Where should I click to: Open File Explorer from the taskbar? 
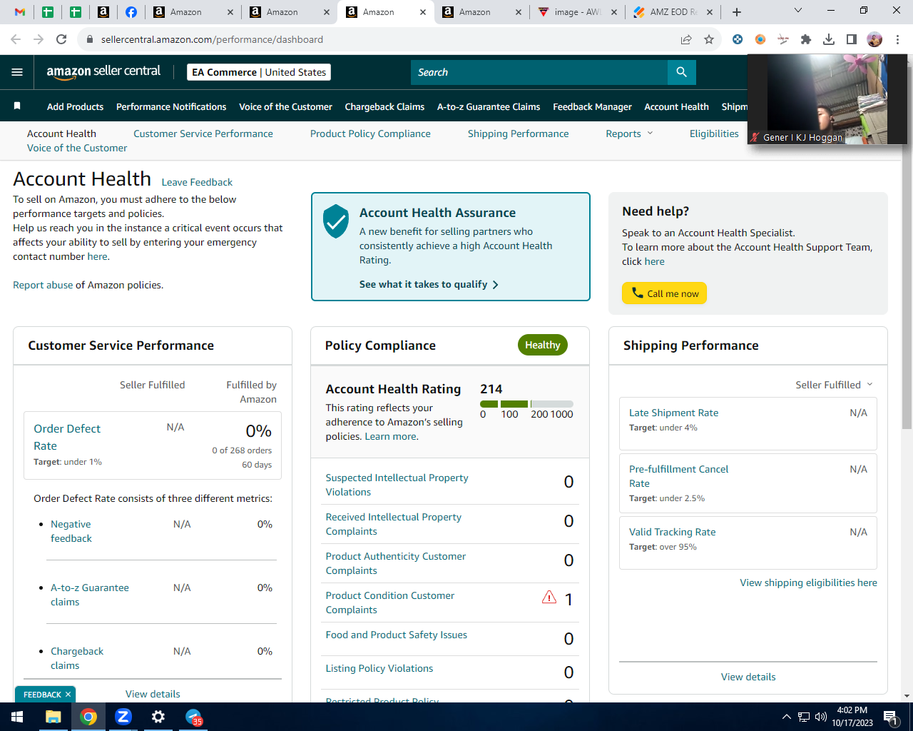53,717
